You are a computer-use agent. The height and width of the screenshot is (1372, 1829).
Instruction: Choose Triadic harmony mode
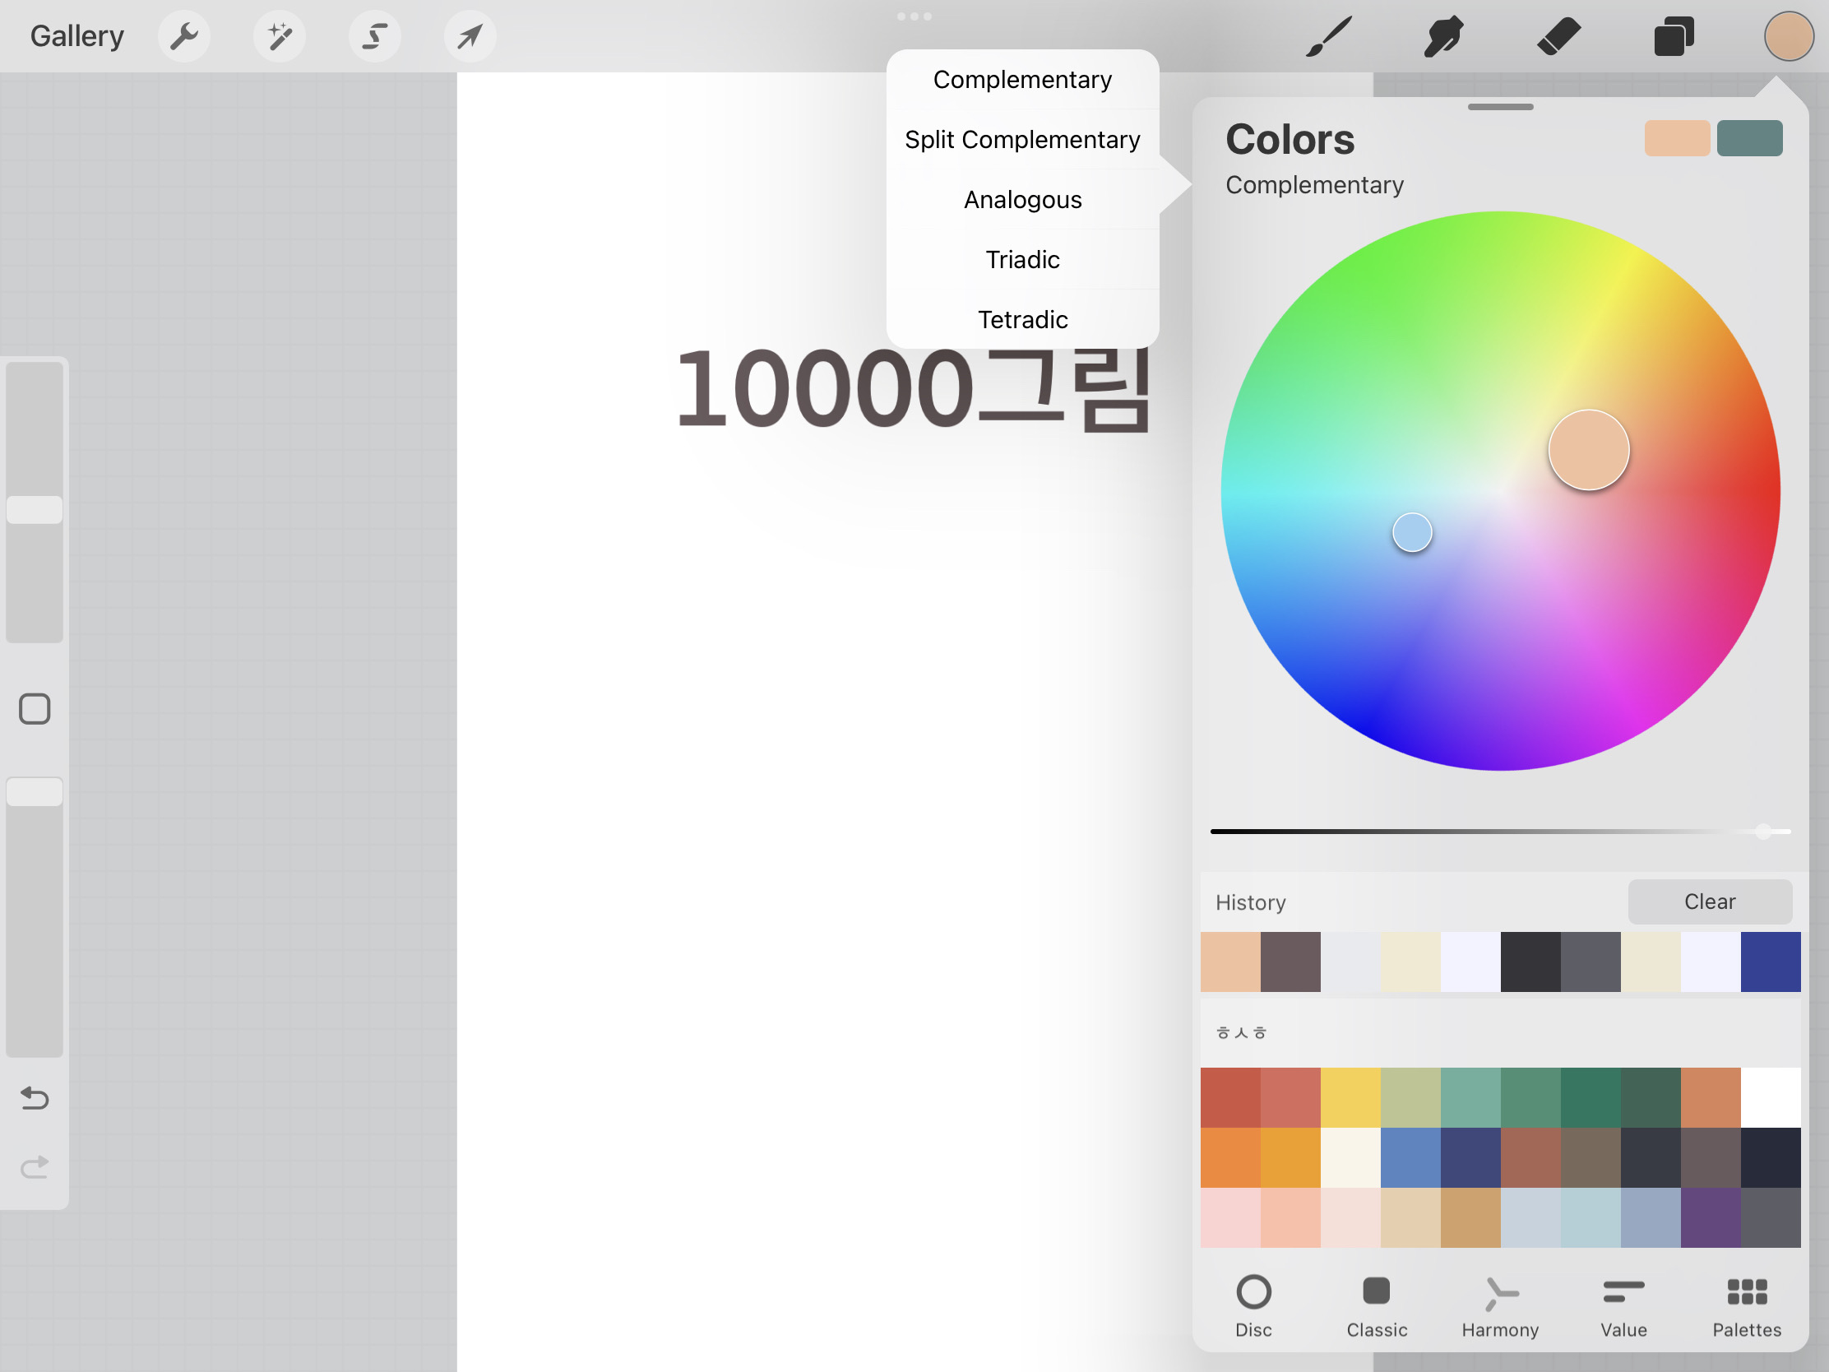coord(1023,260)
